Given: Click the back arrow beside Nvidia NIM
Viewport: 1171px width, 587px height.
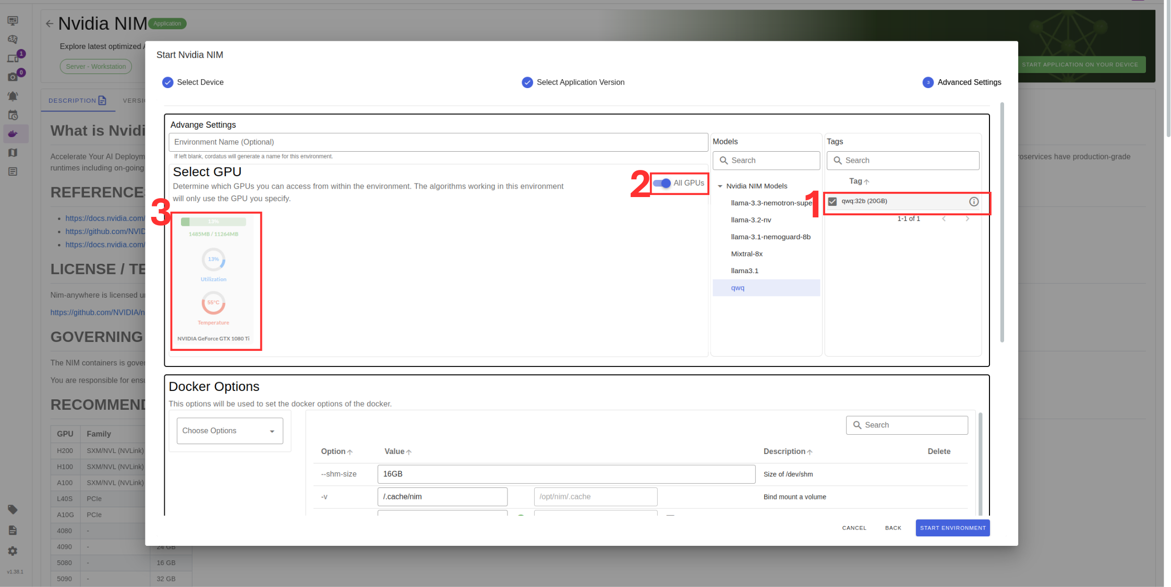Looking at the screenshot, I should tap(50, 23).
